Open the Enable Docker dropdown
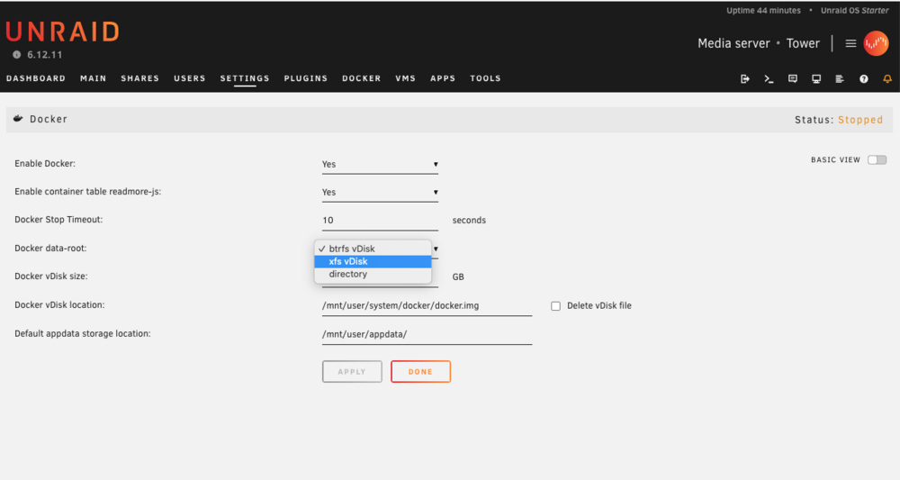900x480 pixels. click(380, 164)
